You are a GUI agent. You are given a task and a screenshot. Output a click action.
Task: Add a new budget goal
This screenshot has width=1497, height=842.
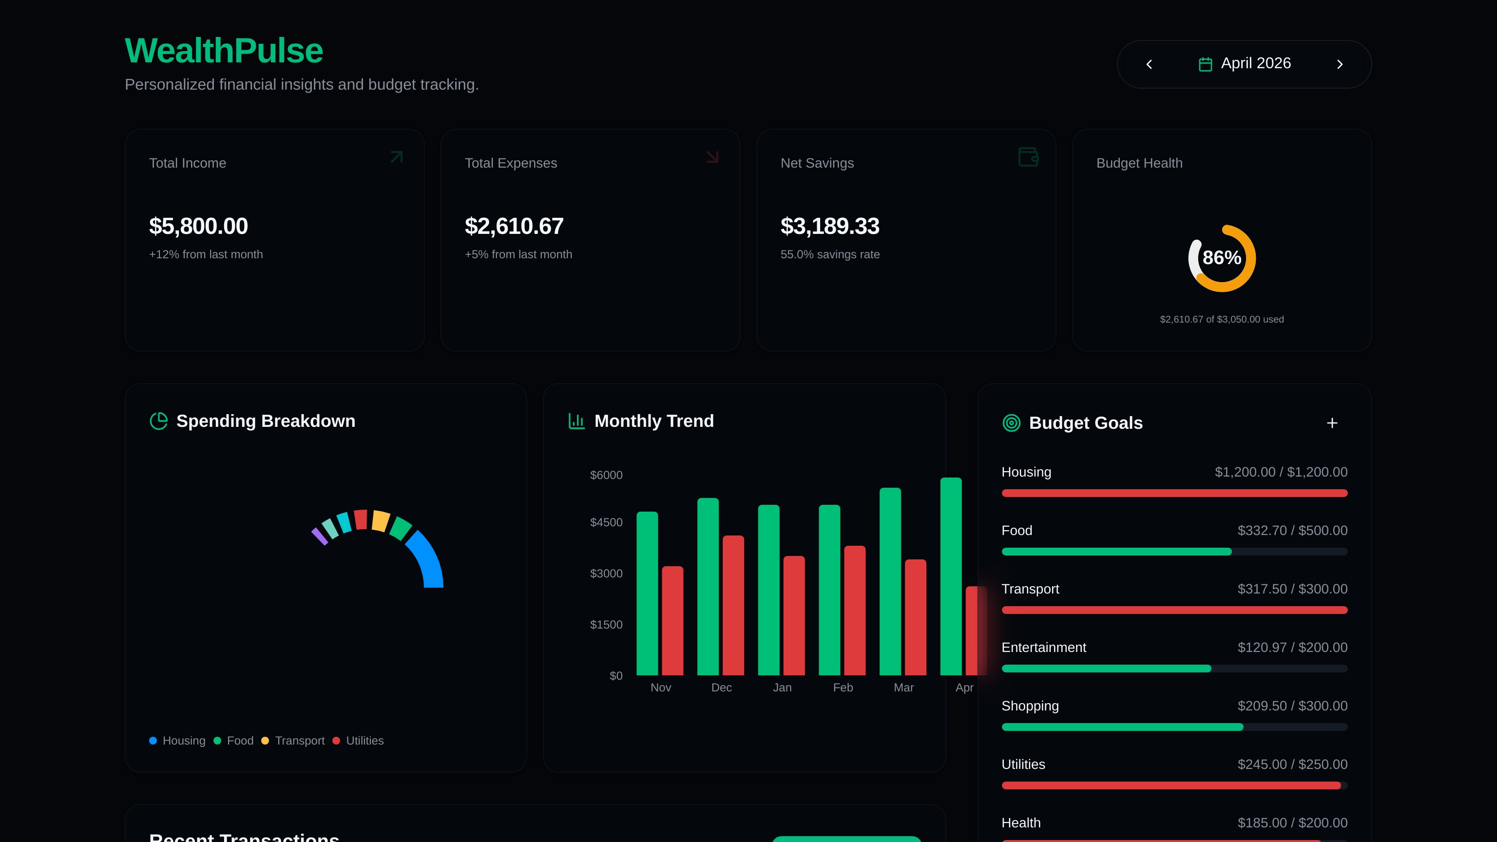1332,423
